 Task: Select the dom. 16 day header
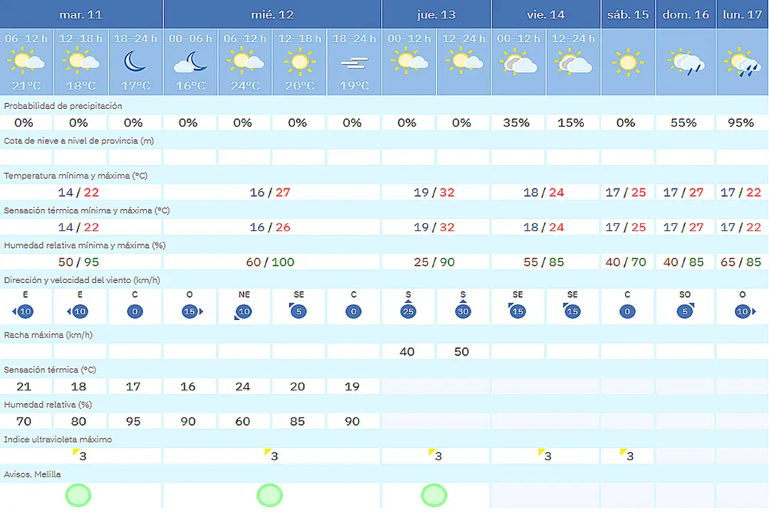click(x=686, y=14)
